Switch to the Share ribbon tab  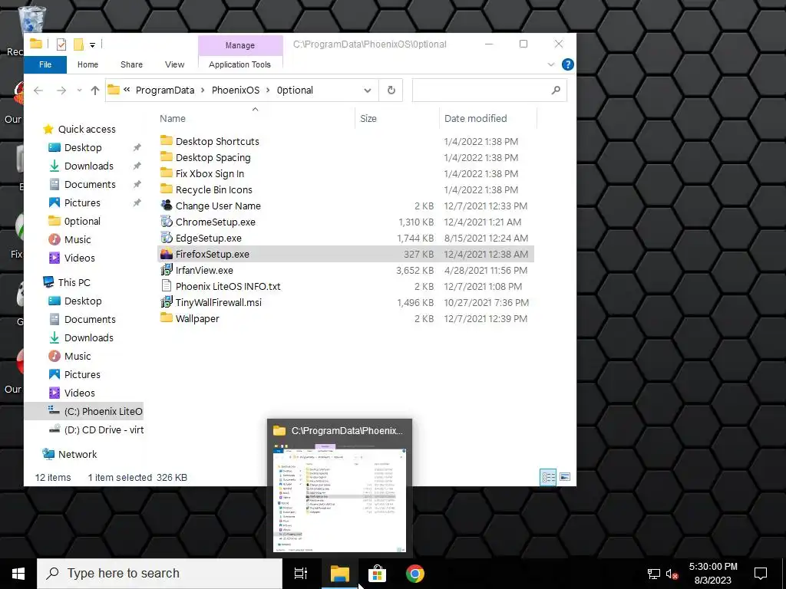click(x=131, y=64)
